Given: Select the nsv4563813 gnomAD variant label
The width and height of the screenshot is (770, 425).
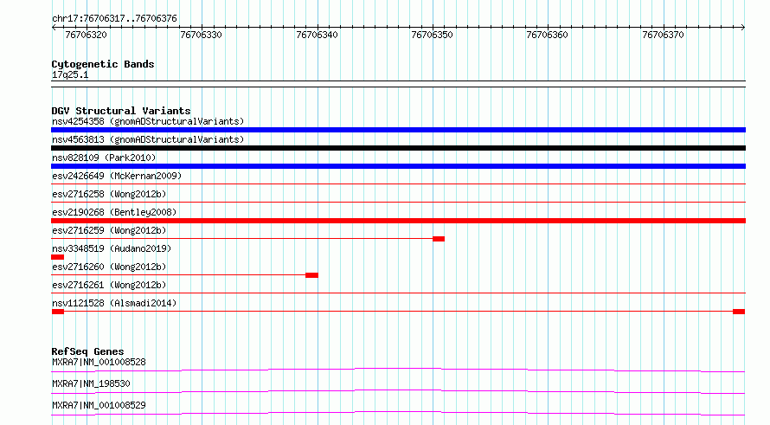Looking at the screenshot, I should click(148, 139).
